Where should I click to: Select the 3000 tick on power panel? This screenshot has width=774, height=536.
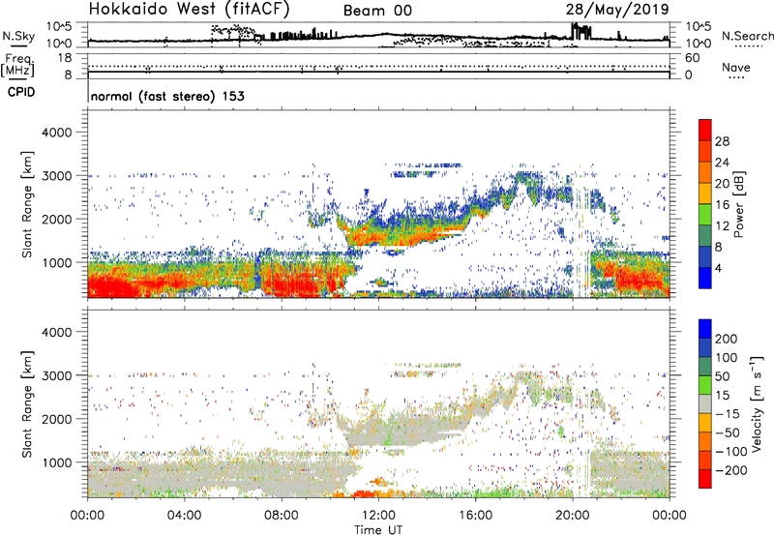pos(56,176)
